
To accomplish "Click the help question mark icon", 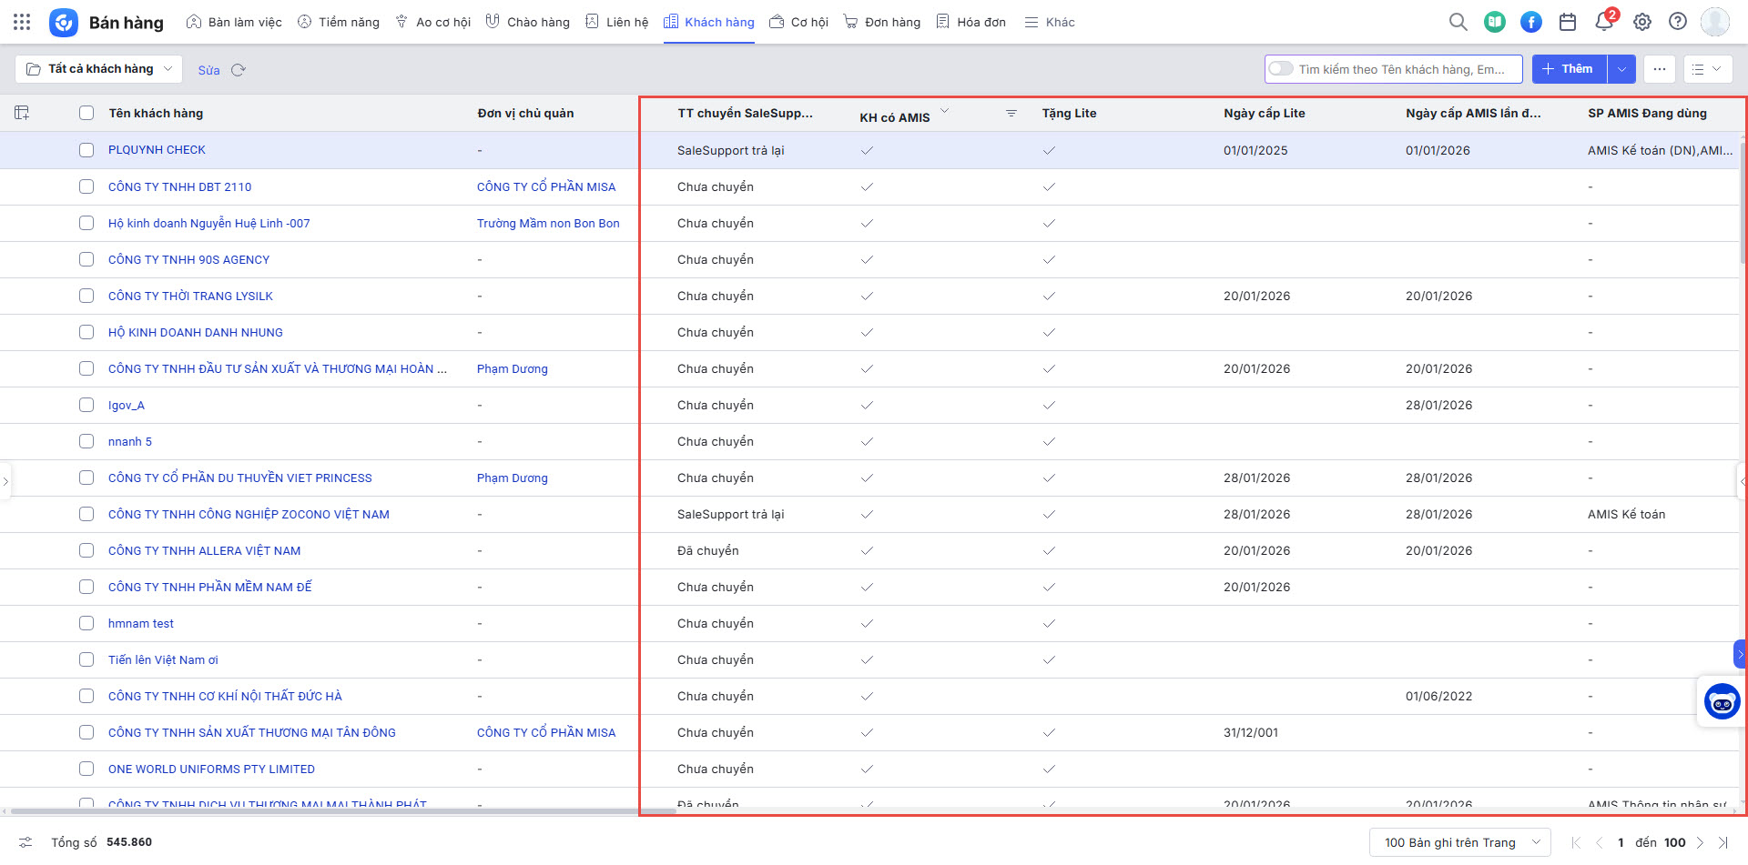I will coord(1678,22).
